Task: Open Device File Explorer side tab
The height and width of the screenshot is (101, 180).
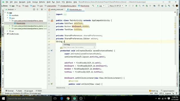Action: tap(177, 79)
